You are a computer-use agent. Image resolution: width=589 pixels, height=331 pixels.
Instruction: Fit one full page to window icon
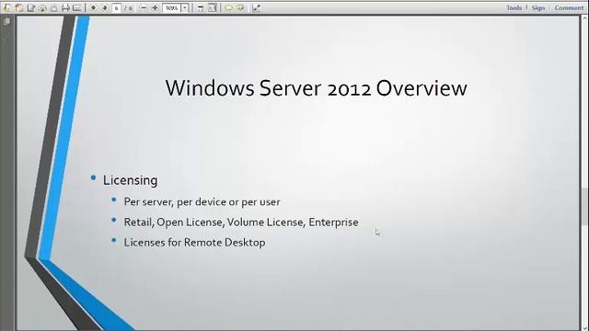tap(213, 7)
